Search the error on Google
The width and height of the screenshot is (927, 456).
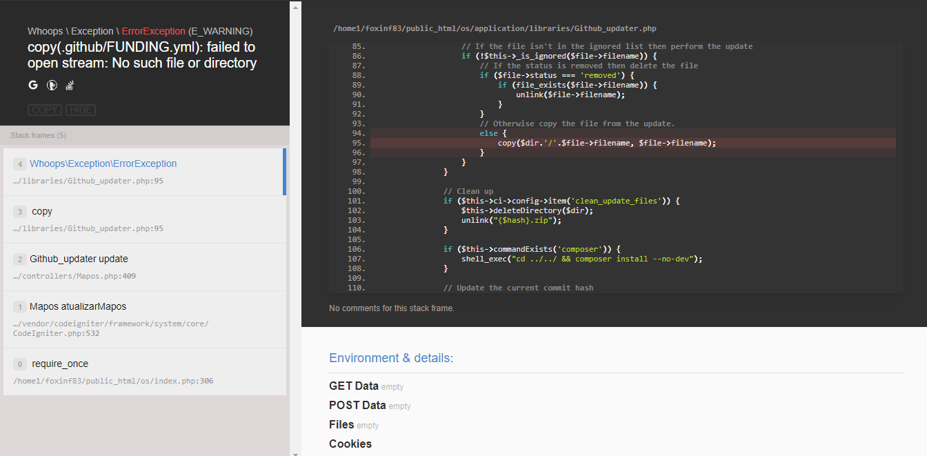[33, 86]
